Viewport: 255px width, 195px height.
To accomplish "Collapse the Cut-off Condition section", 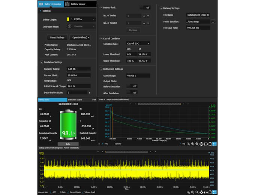I will (x=101, y=39).
